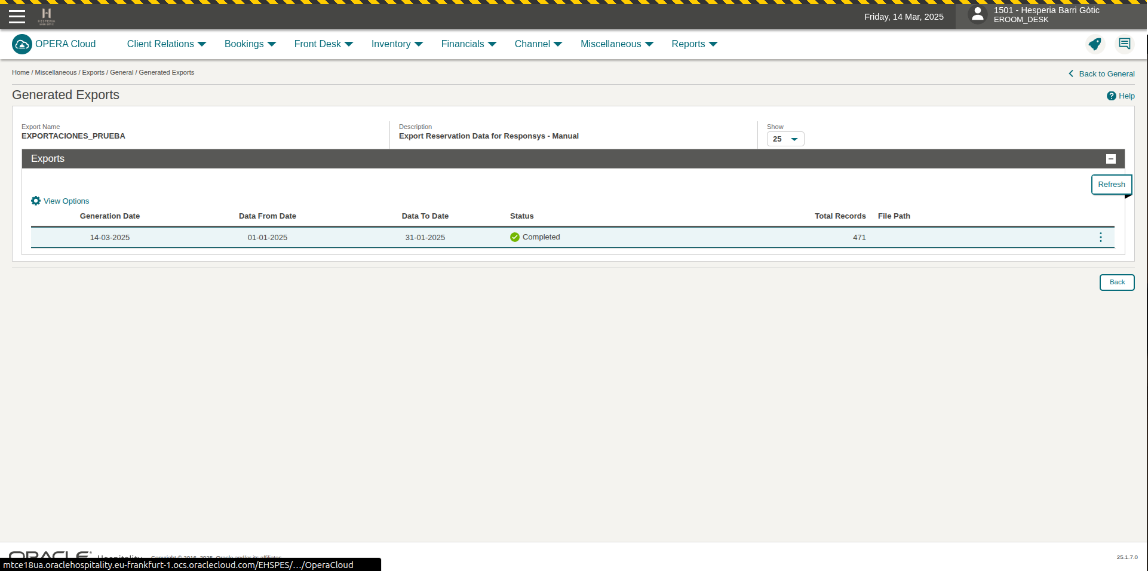Open the Front Desk menu

(323, 44)
